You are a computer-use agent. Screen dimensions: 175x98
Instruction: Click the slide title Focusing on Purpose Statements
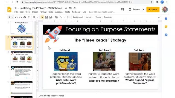(110, 29)
